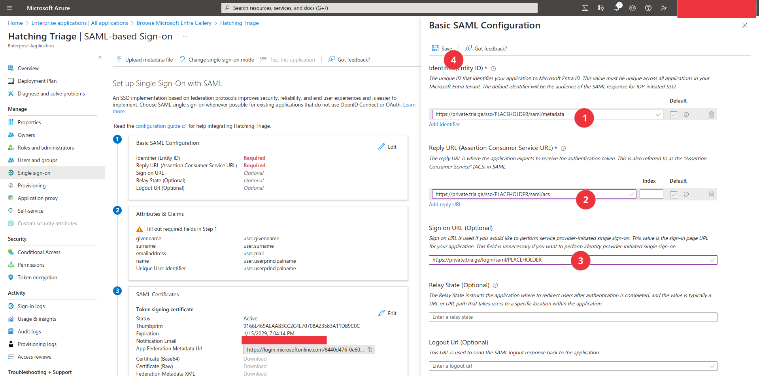Copy the App Federation Metadata Url
Viewport: 759px width, 376px height.
tap(370, 350)
